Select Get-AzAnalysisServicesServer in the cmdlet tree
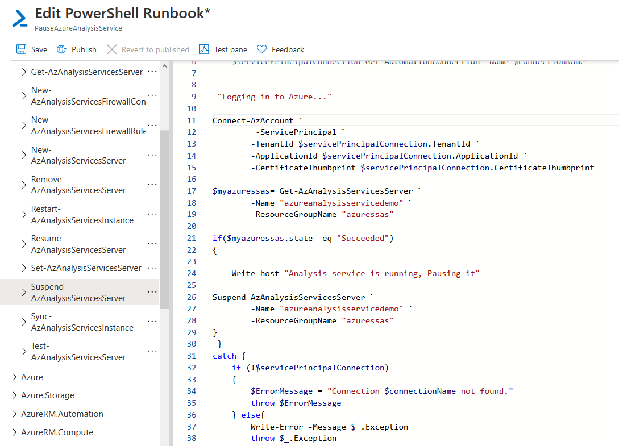 [87, 72]
